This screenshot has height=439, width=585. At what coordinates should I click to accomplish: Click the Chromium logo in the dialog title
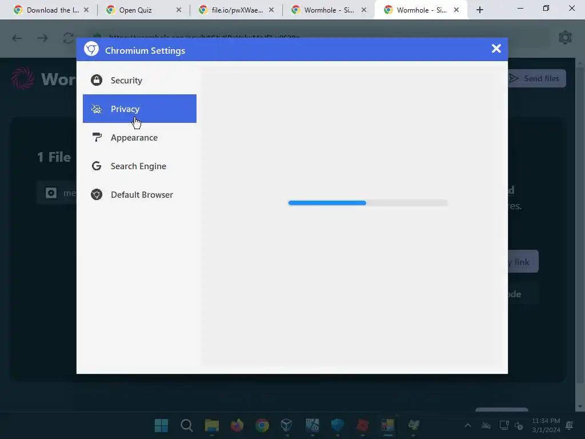(91, 49)
